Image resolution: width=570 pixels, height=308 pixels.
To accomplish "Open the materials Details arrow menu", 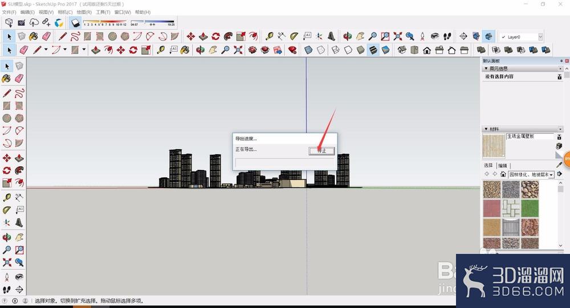I will (x=560, y=174).
